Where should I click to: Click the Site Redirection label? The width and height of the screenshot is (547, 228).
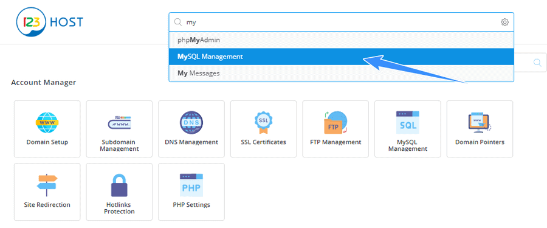tap(47, 205)
